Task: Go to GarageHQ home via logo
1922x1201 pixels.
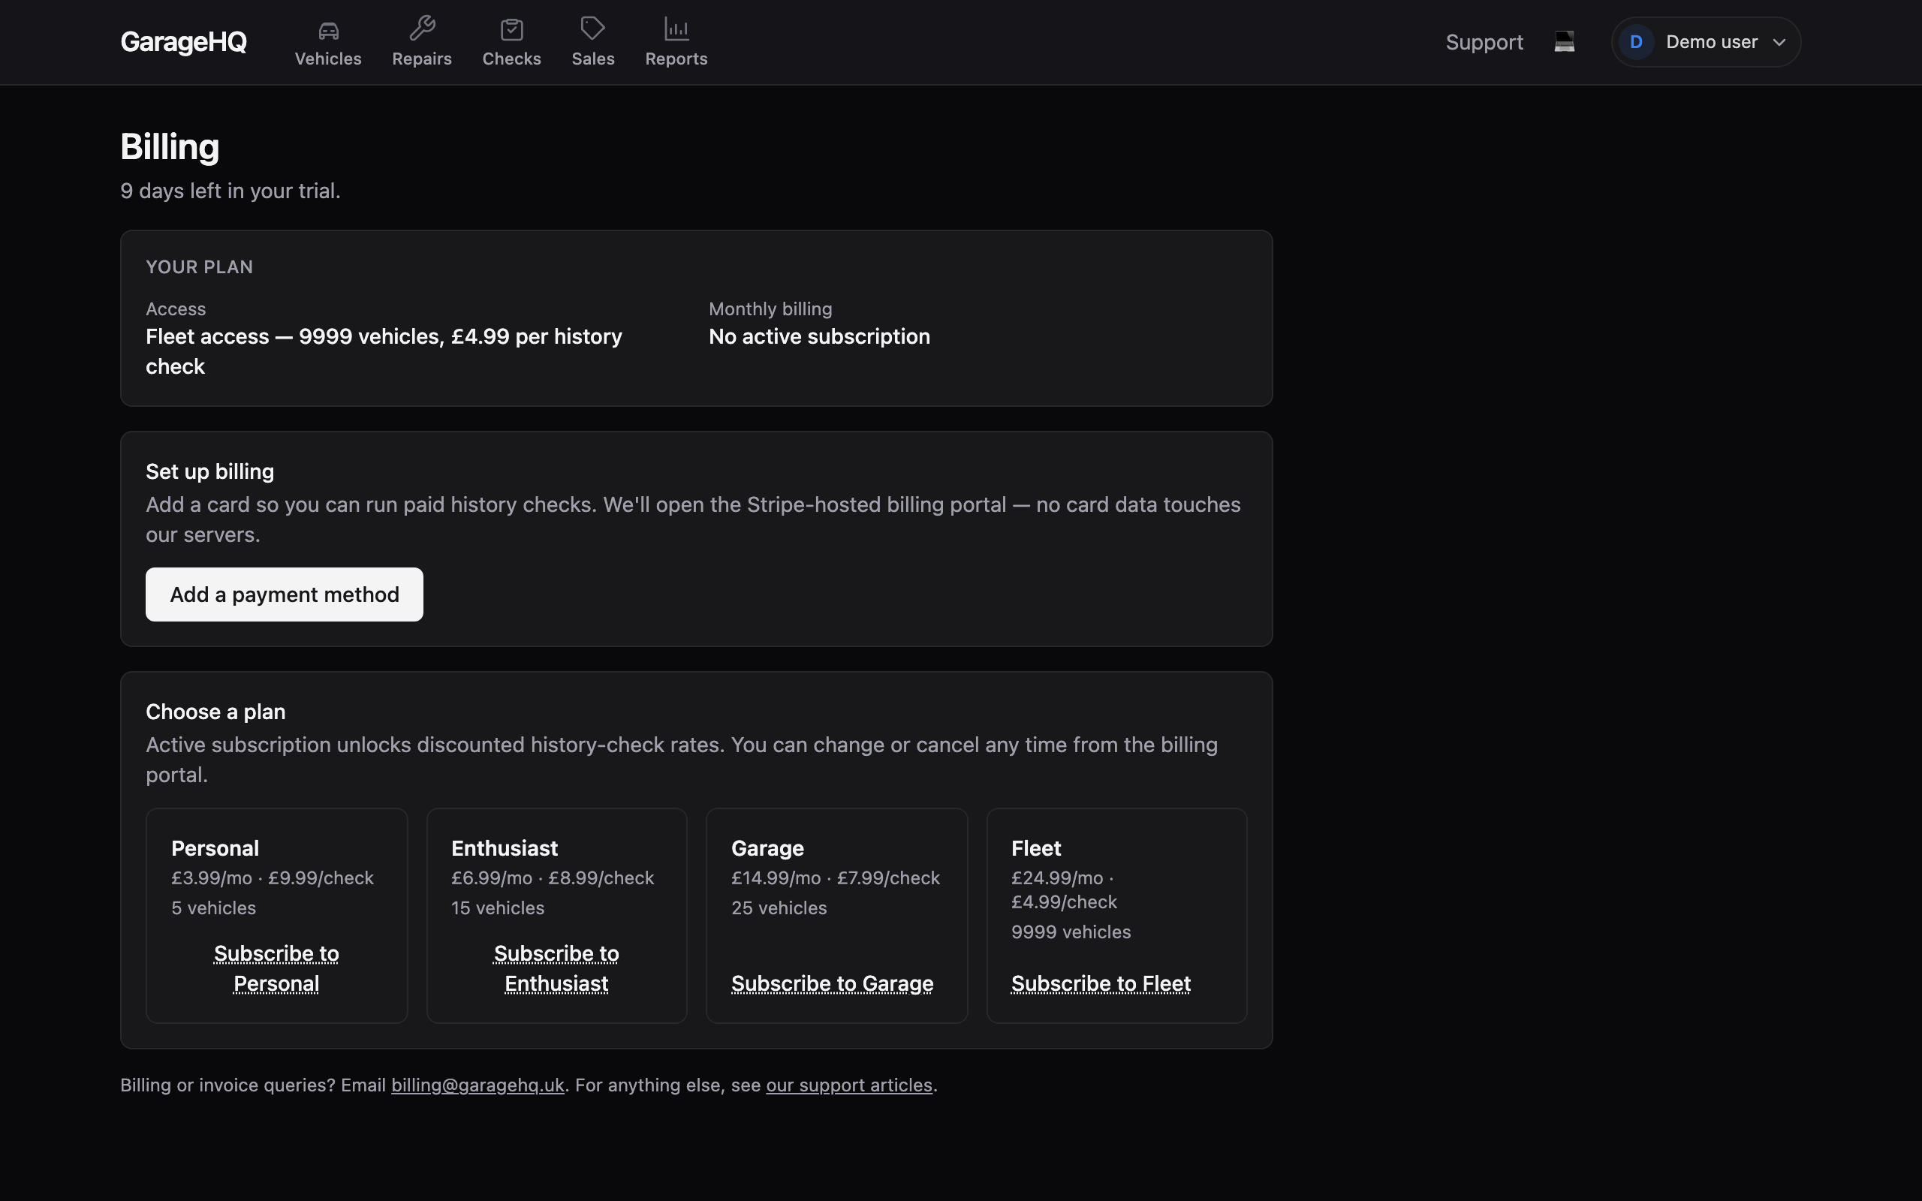Action: (x=183, y=42)
